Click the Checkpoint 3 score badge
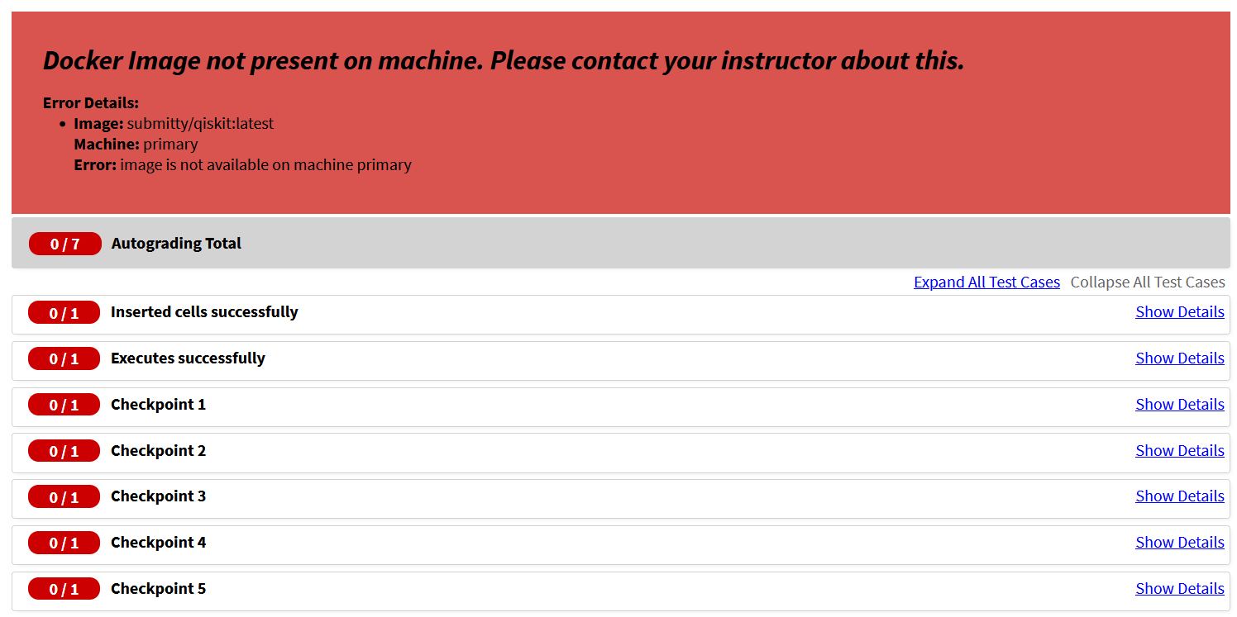This screenshot has height=617, width=1237. [64, 496]
